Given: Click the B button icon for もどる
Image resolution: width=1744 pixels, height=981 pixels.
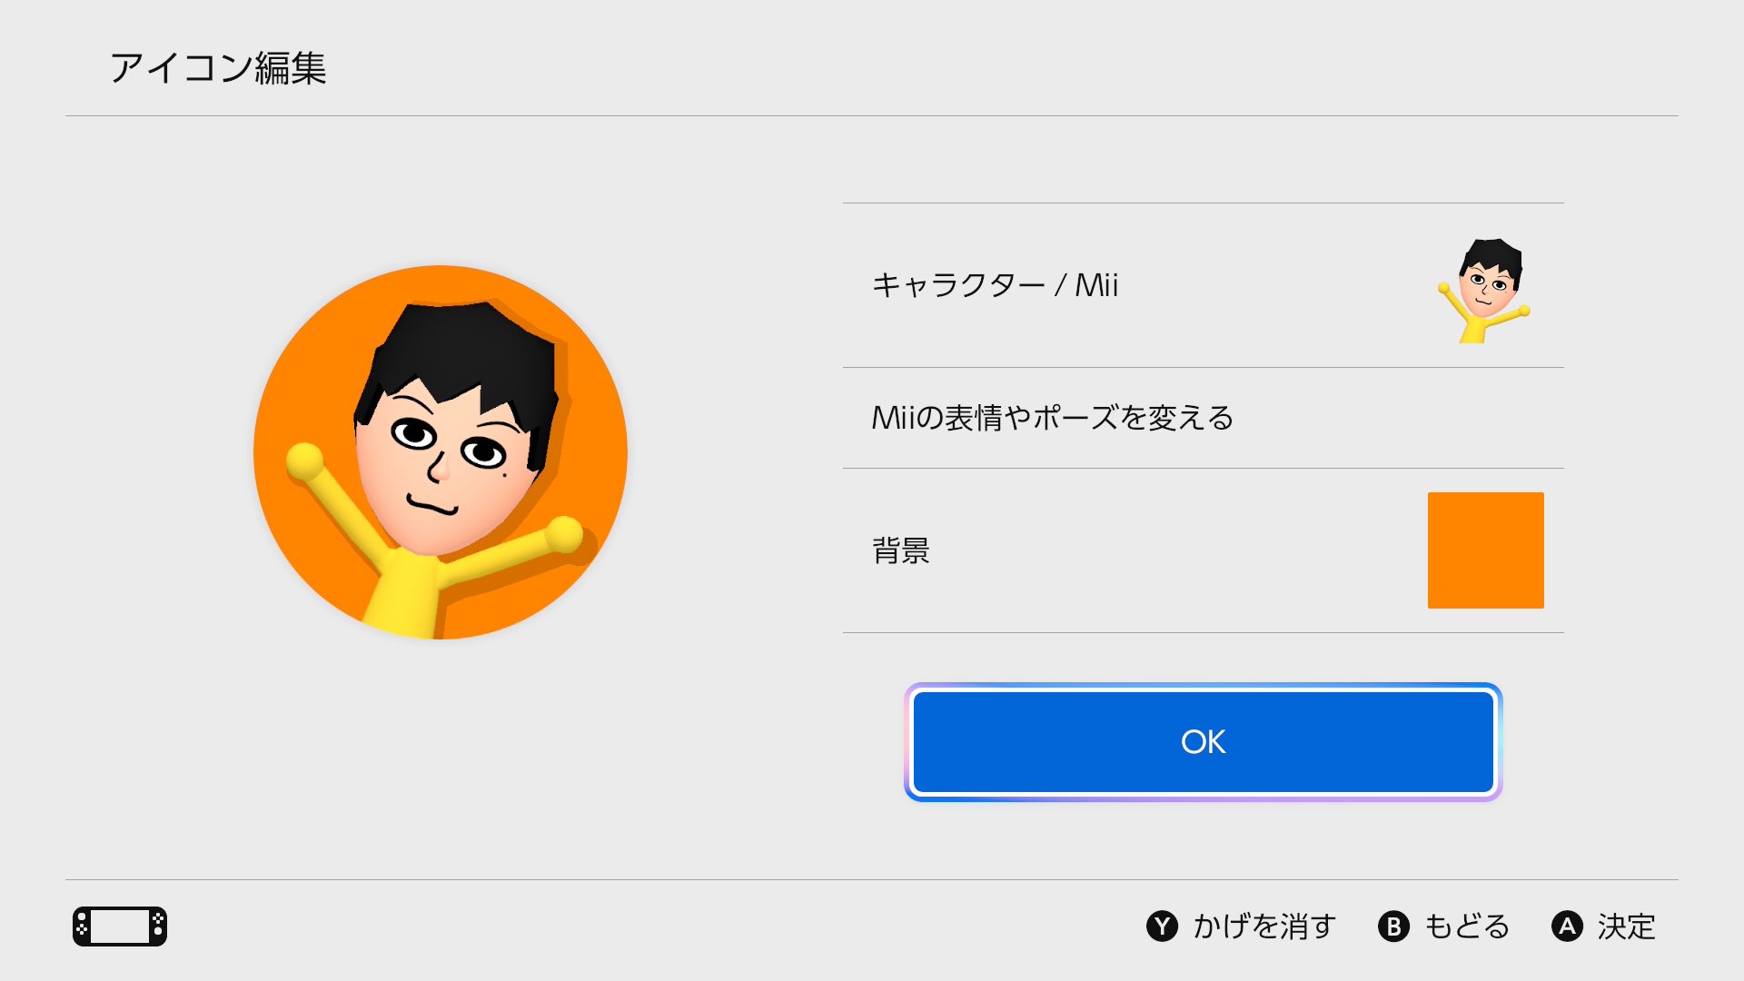Looking at the screenshot, I should click(1393, 926).
